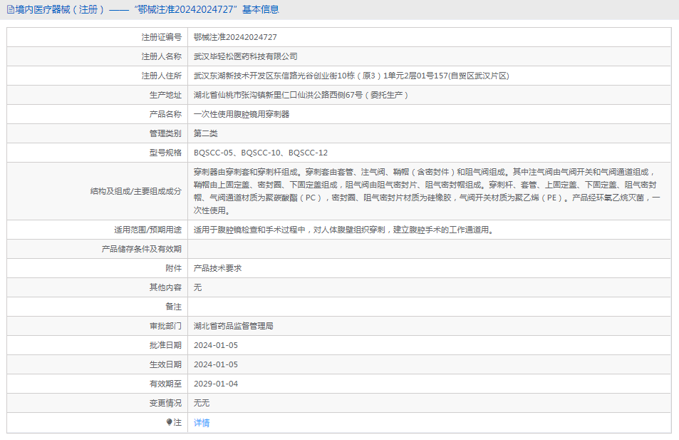Click the 结构及组成/主要组成成分 label

[x=136, y=191]
